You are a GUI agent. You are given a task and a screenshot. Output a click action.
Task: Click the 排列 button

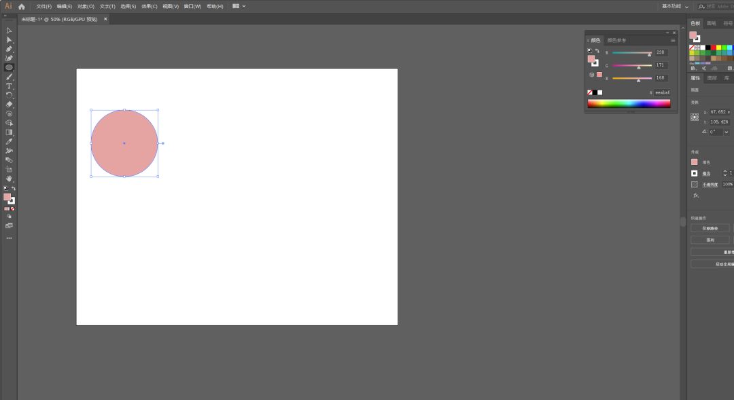click(710, 240)
